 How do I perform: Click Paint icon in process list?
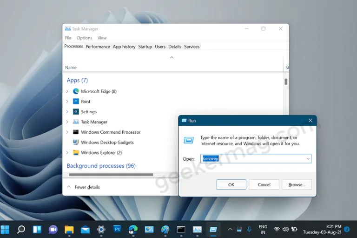(x=76, y=102)
